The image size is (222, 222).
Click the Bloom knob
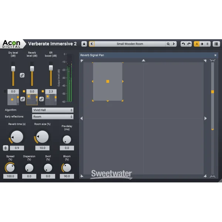pos(67,168)
